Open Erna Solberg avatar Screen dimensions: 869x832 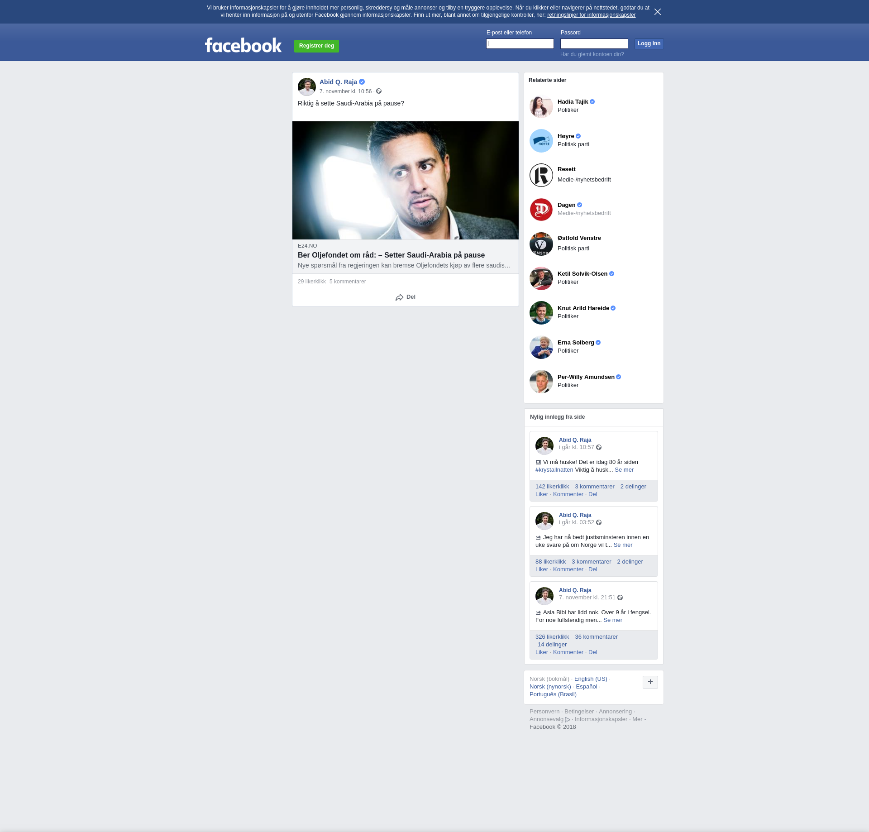tap(541, 347)
